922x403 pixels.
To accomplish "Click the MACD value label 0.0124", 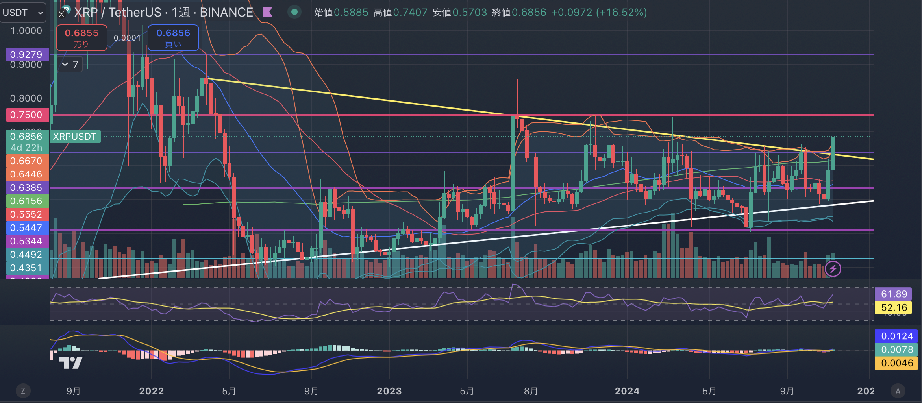I will [x=896, y=336].
